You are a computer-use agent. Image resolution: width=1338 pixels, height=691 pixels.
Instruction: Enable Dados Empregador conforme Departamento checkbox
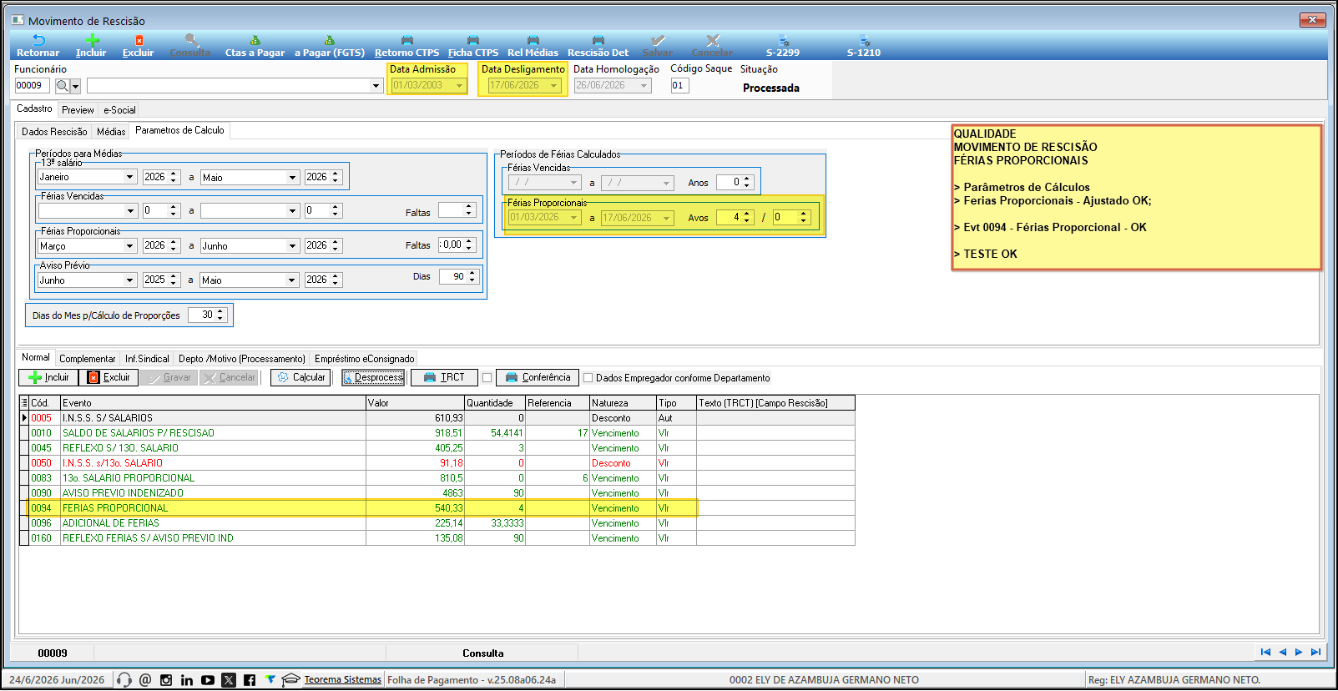[588, 378]
